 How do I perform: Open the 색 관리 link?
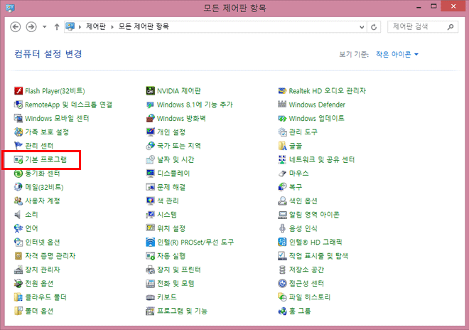coord(168,201)
